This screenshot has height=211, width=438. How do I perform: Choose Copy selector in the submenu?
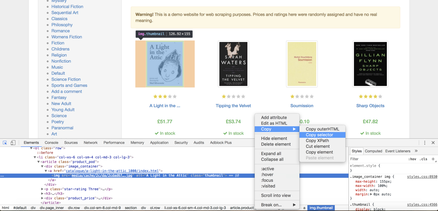click(322, 135)
